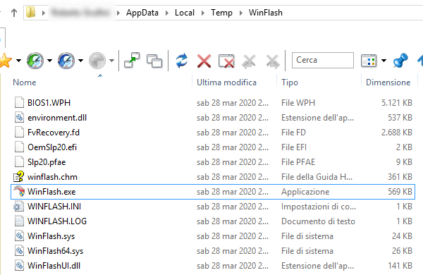Expand the chevron after Temp in path
423x275 pixels.
click(x=241, y=13)
